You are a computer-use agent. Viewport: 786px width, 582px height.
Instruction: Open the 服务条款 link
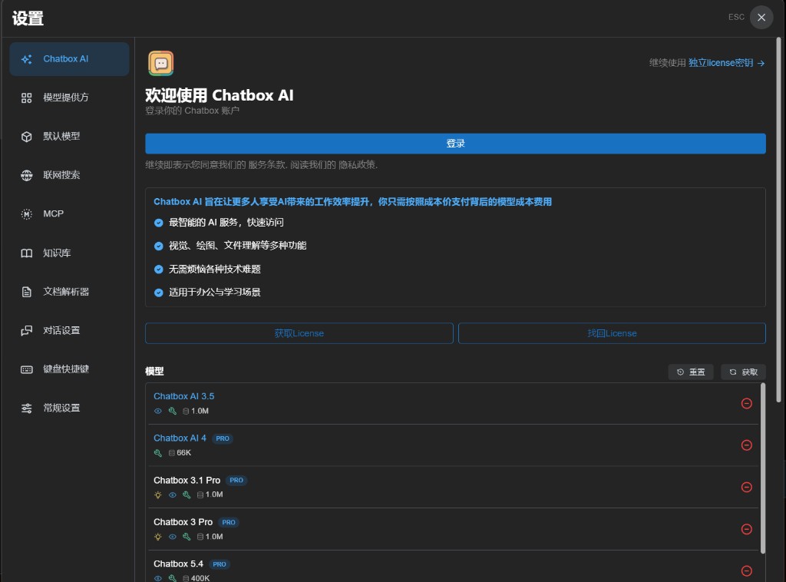point(266,165)
